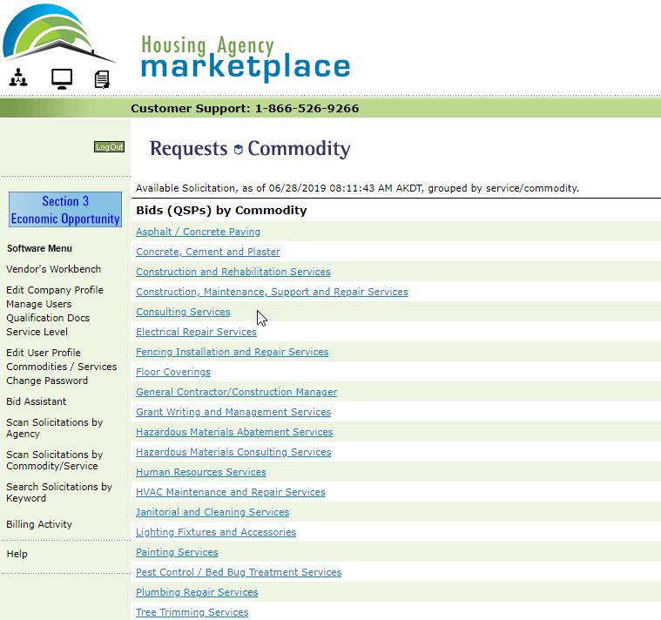Open Construction and Rehabilitation Services

[x=233, y=272]
